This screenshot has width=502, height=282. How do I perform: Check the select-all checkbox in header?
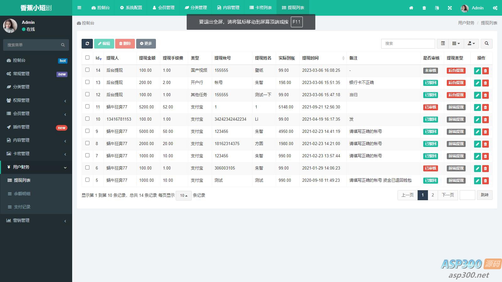pos(88,58)
